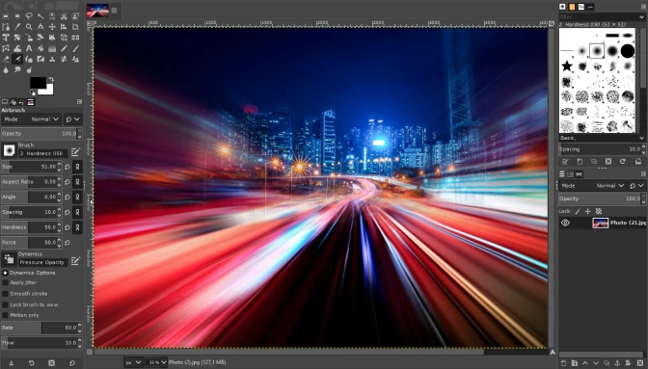
Task: Enable the Smooth stroke checkbox
Action: pos(6,294)
